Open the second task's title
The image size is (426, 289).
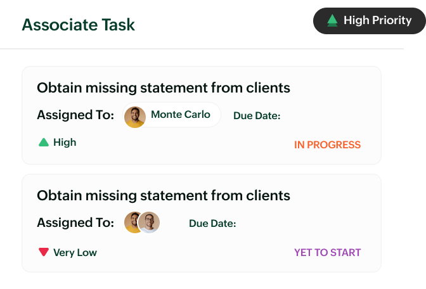coord(164,195)
